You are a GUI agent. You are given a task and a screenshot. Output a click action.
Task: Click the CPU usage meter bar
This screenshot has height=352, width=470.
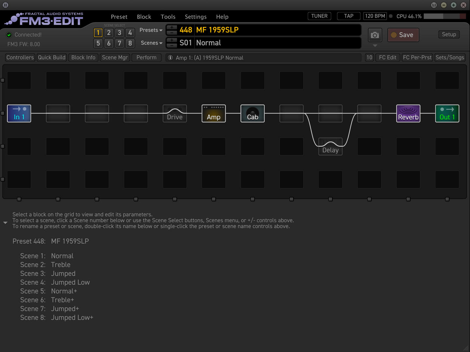(x=445, y=16)
